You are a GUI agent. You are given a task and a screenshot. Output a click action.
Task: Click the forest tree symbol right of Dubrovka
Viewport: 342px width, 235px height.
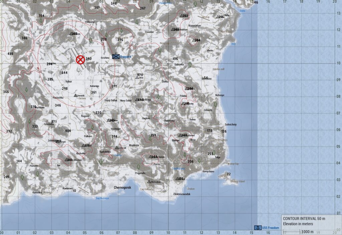[x=190, y=64]
